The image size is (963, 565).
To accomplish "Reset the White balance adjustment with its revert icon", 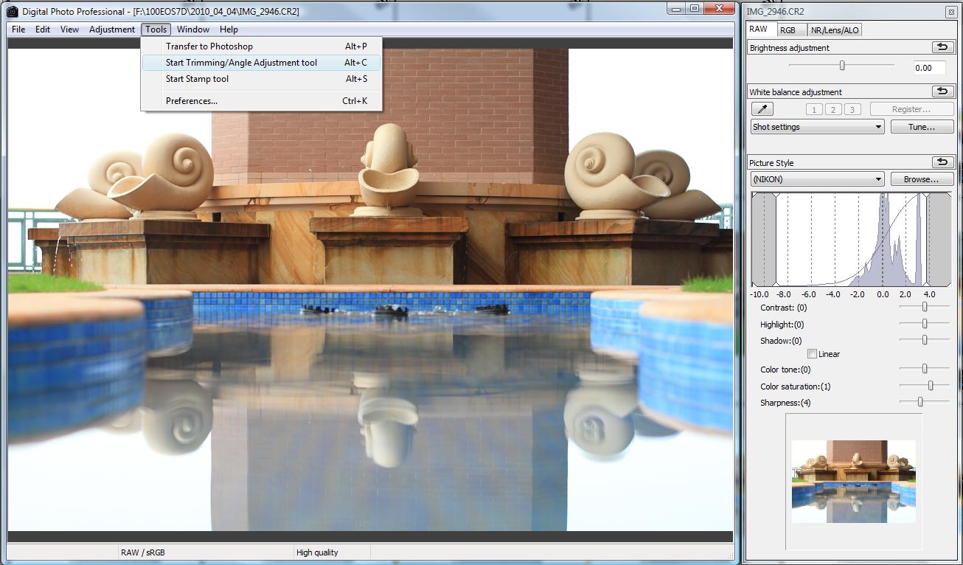I will [x=942, y=91].
